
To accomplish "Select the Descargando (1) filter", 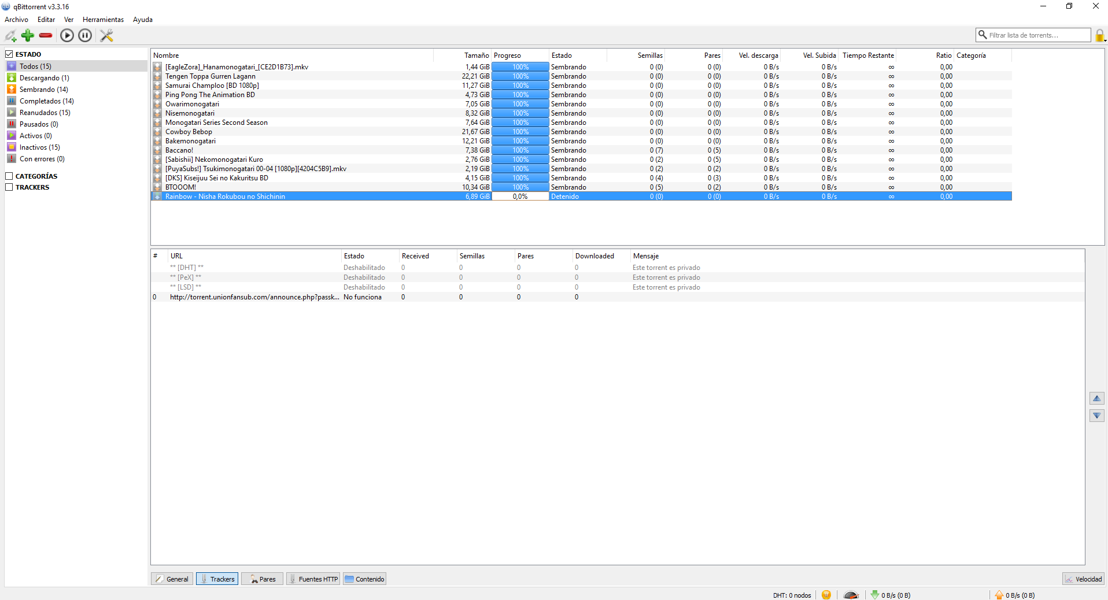I will (76, 78).
